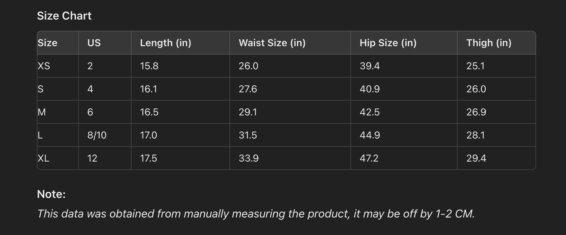This screenshot has width=566, height=235.
Task: Click the 15.8 length cell
Action: 149,66
